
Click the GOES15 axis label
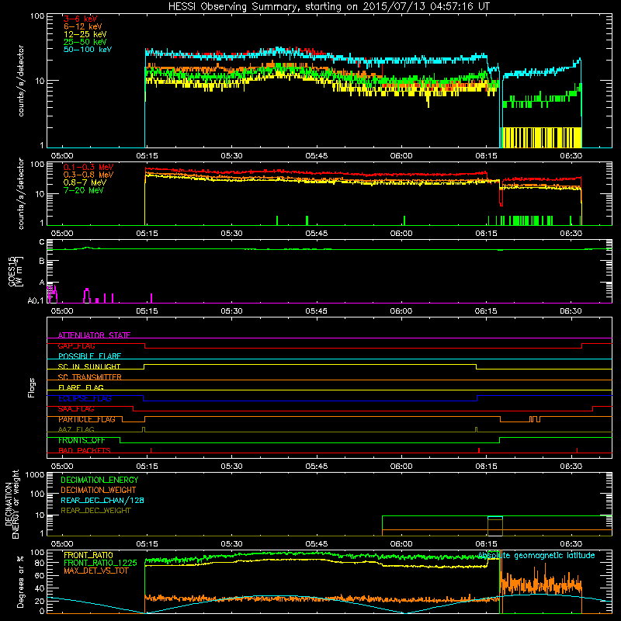[x=16, y=271]
